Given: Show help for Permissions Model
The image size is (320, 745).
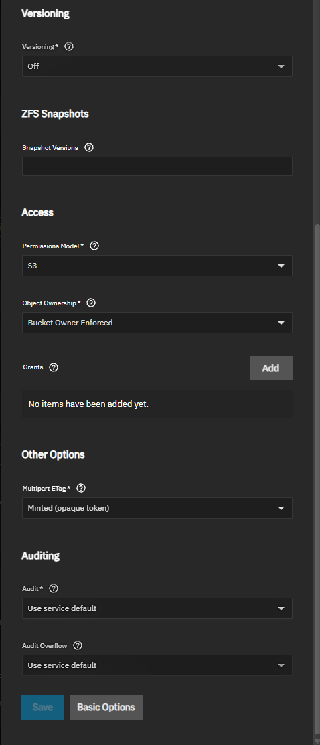Looking at the screenshot, I should tap(94, 246).
